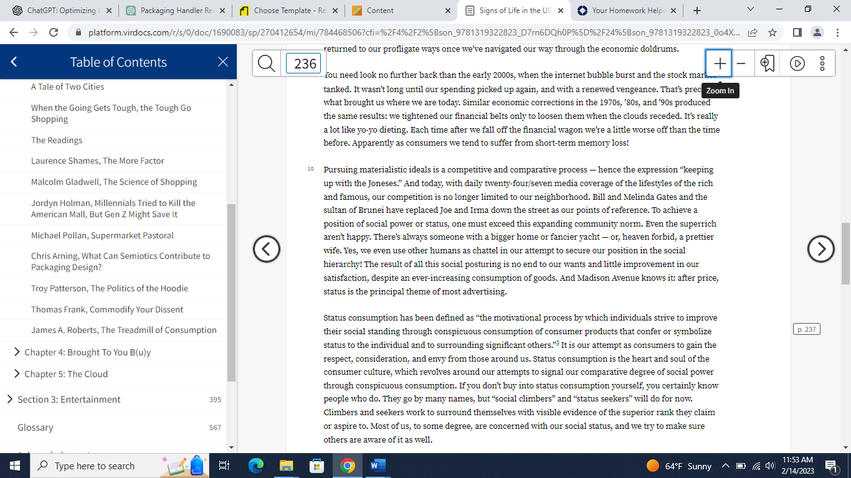Open the notification center icon
The width and height of the screenshot is (851, 478).
(830, 466)
